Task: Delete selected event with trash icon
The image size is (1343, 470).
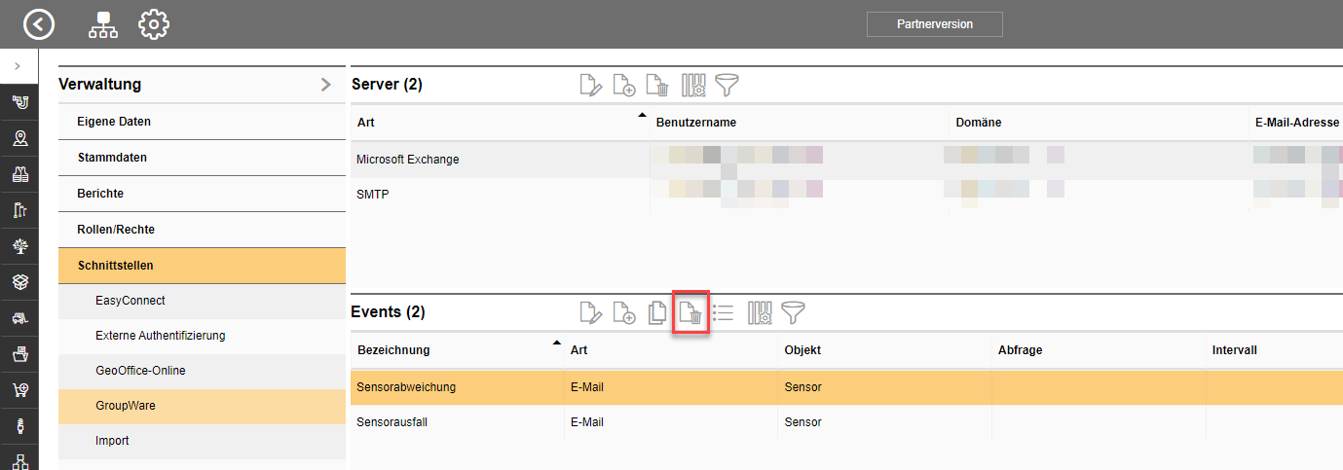Action: (x=690, y=312)
